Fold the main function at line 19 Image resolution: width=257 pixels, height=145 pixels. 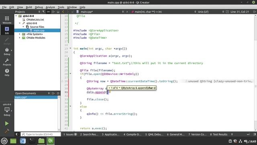tap(70, 48)
